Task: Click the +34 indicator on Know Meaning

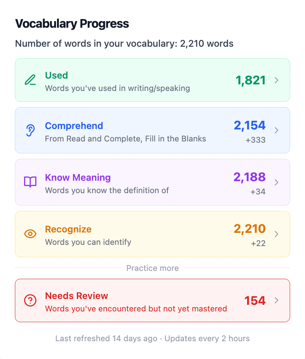Action: click(259, 191)
